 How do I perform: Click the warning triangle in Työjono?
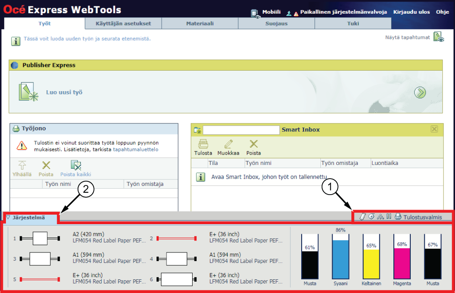click(x=22, y=145)
